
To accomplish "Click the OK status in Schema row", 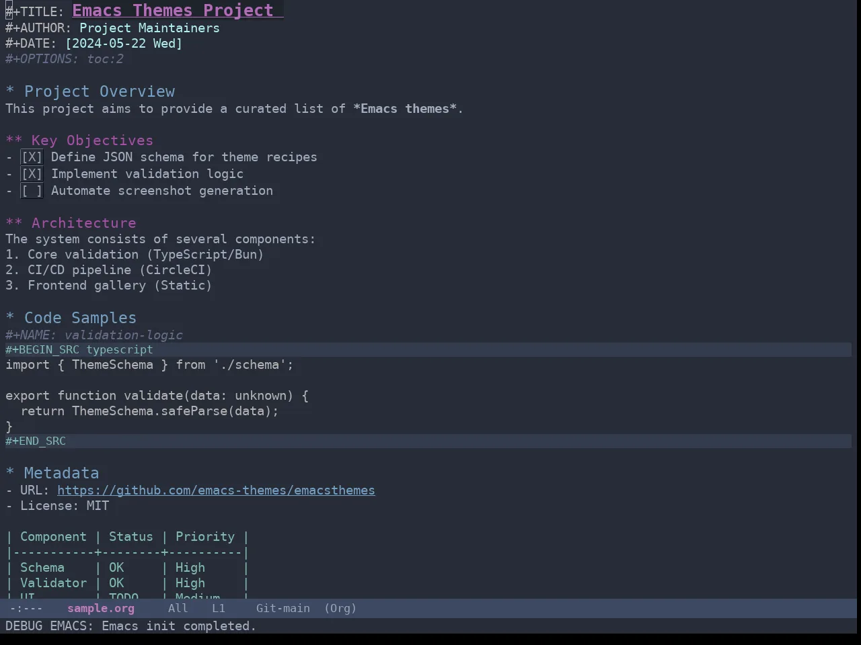I will click(116, 568).
